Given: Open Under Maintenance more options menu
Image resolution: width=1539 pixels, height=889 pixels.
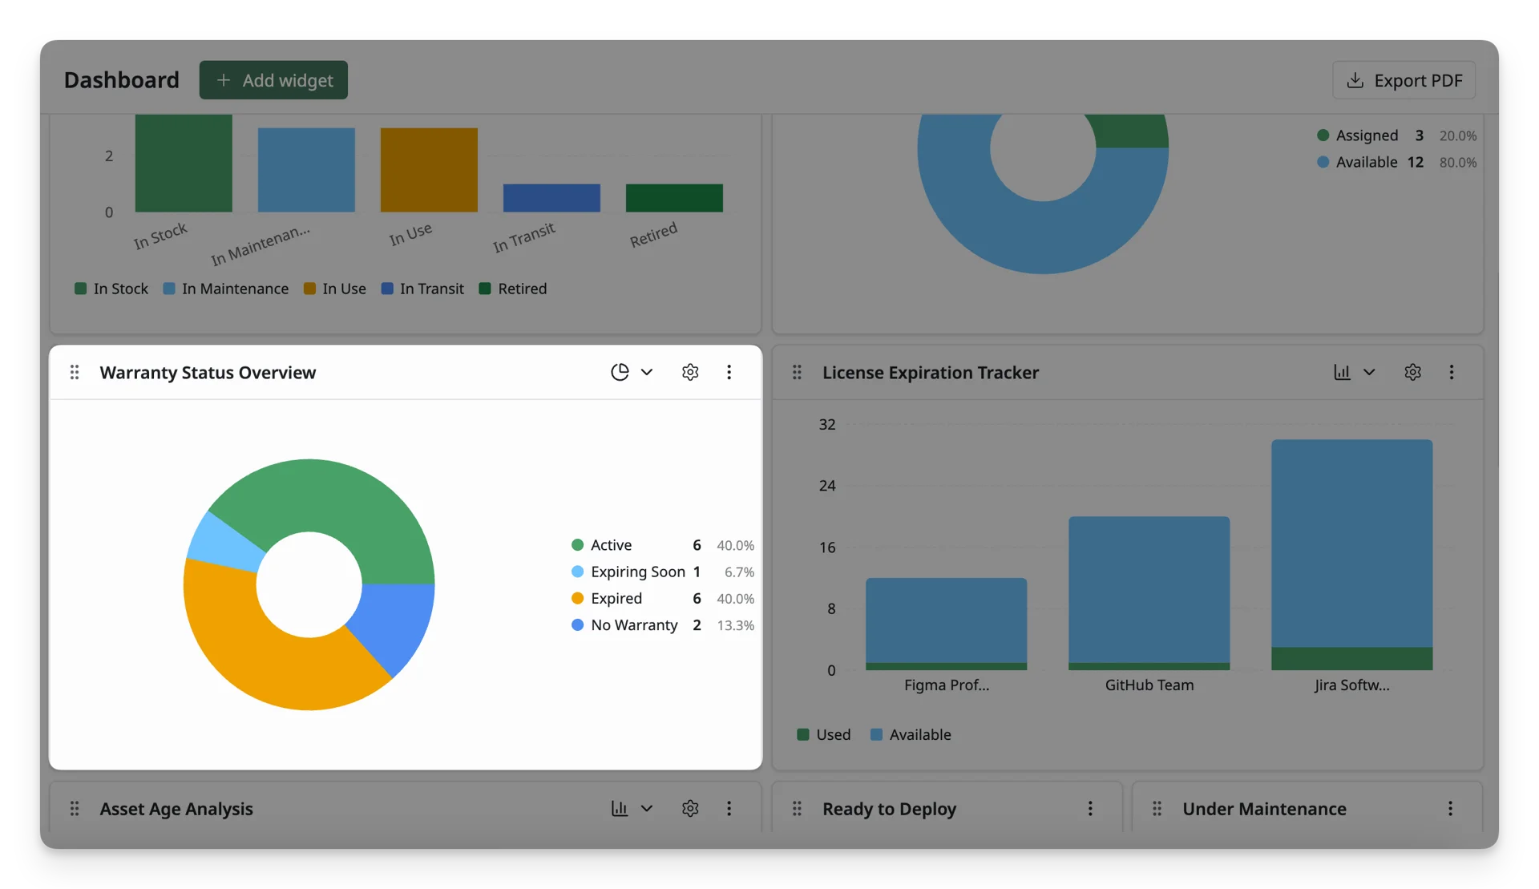Looking at the screenshot, I should [x=1450, y=808].
